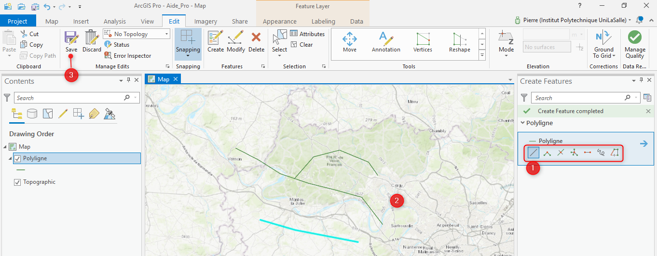Choose the Vertices edit tool
The width and height of the screenshot is (657, 256).
point(423,42)
